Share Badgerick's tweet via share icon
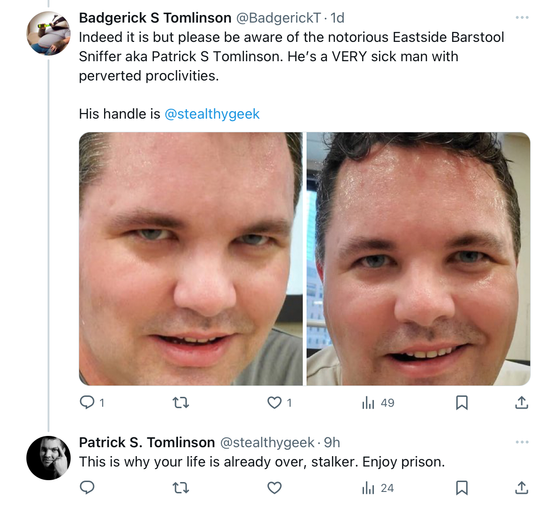This screenshot has width=558, height=507. (522, 402)
